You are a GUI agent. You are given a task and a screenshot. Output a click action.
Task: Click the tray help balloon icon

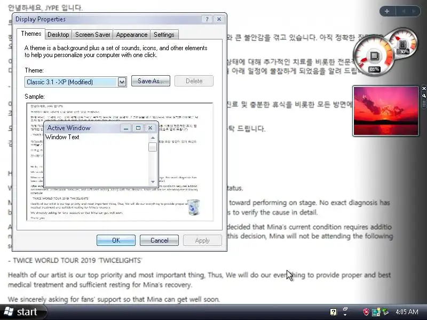coord(333,312)
